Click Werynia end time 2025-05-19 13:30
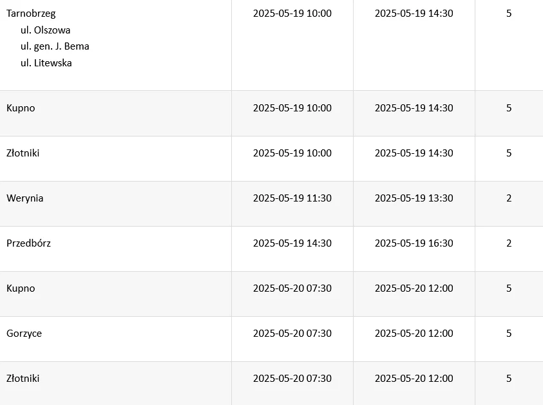 [x=414, y=198]
